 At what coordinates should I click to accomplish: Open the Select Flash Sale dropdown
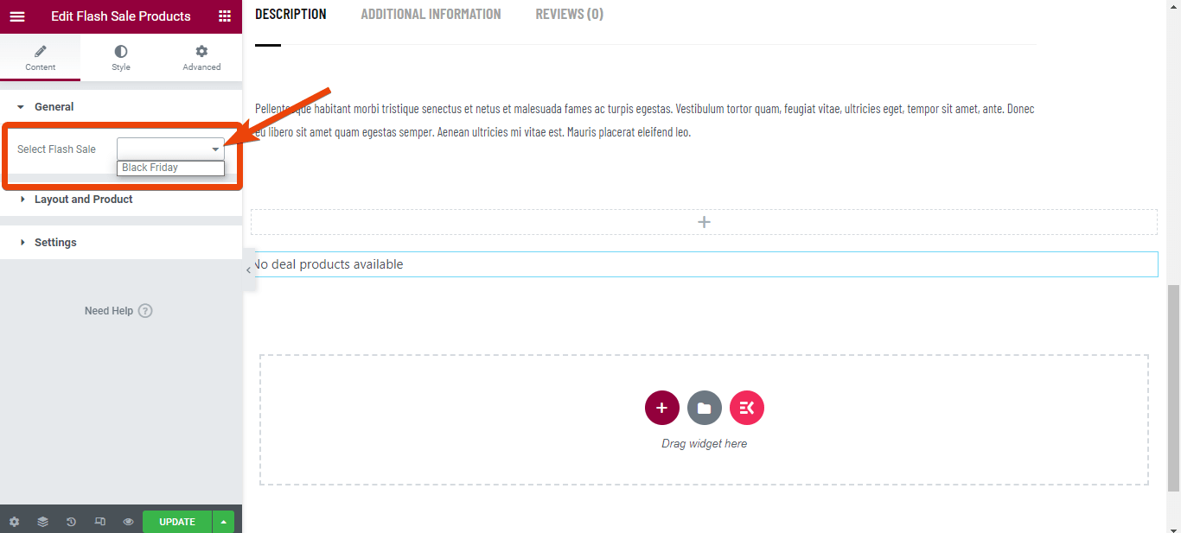(x=170, y=149)
